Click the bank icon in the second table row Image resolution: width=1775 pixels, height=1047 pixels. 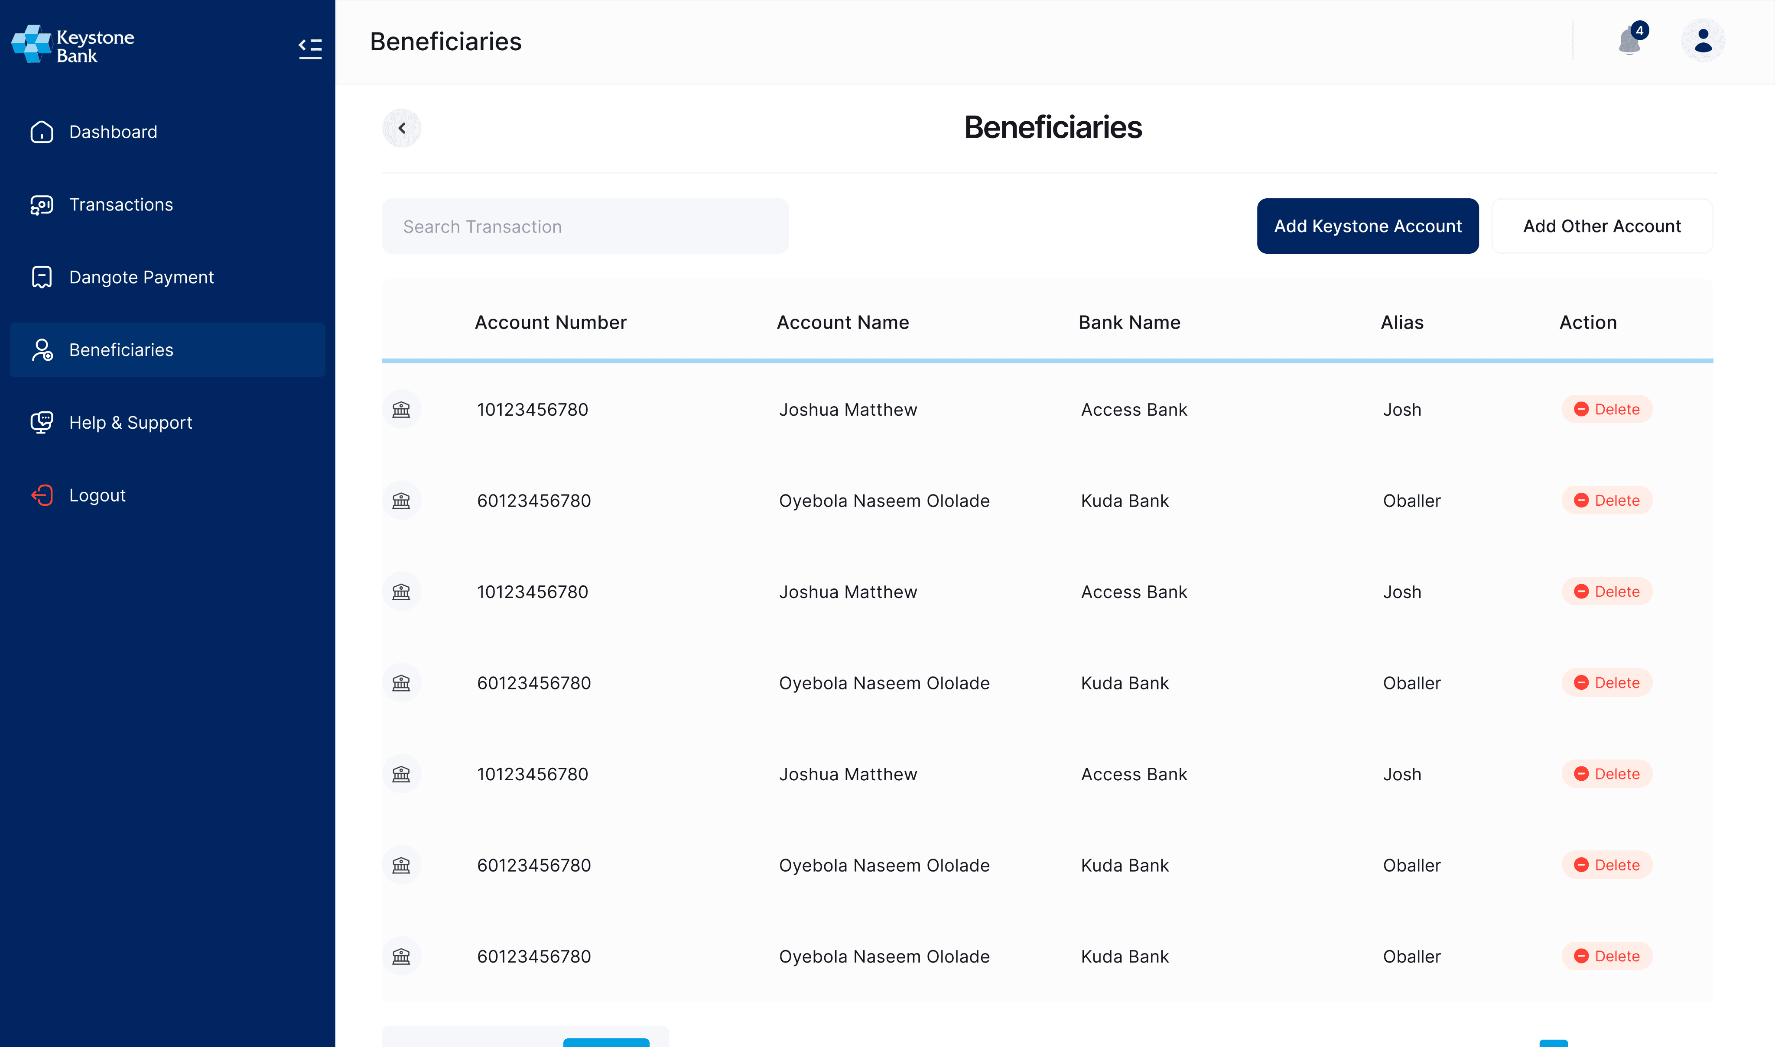click(401, 500)
